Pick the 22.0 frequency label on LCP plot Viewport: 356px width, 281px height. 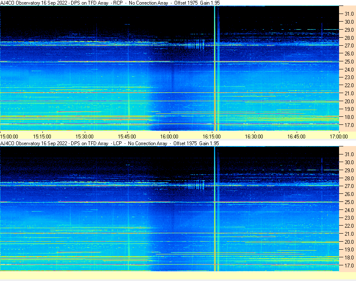pyautogui.click(x=349, y=226)
